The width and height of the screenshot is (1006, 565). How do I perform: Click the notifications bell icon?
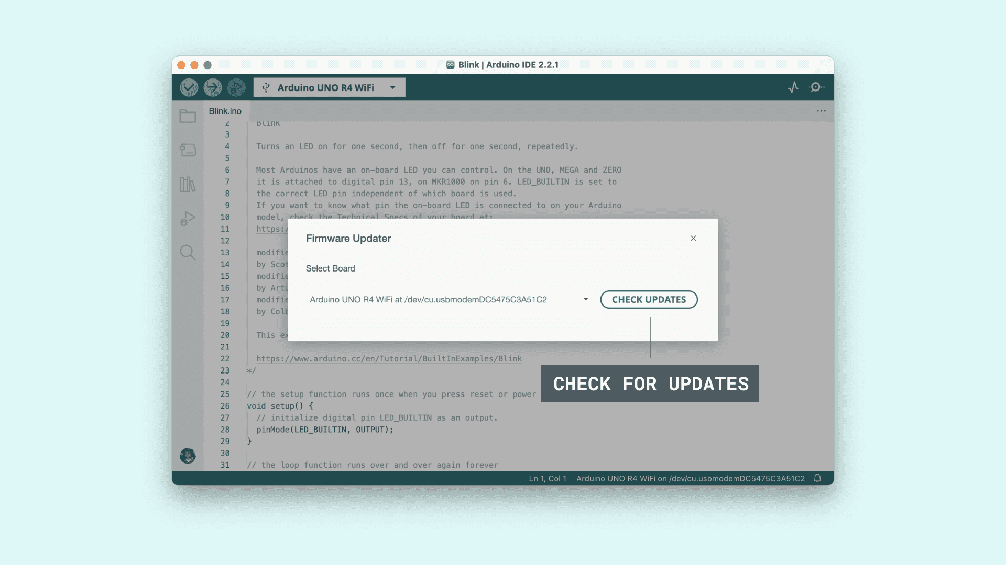[x=817, y=478]
